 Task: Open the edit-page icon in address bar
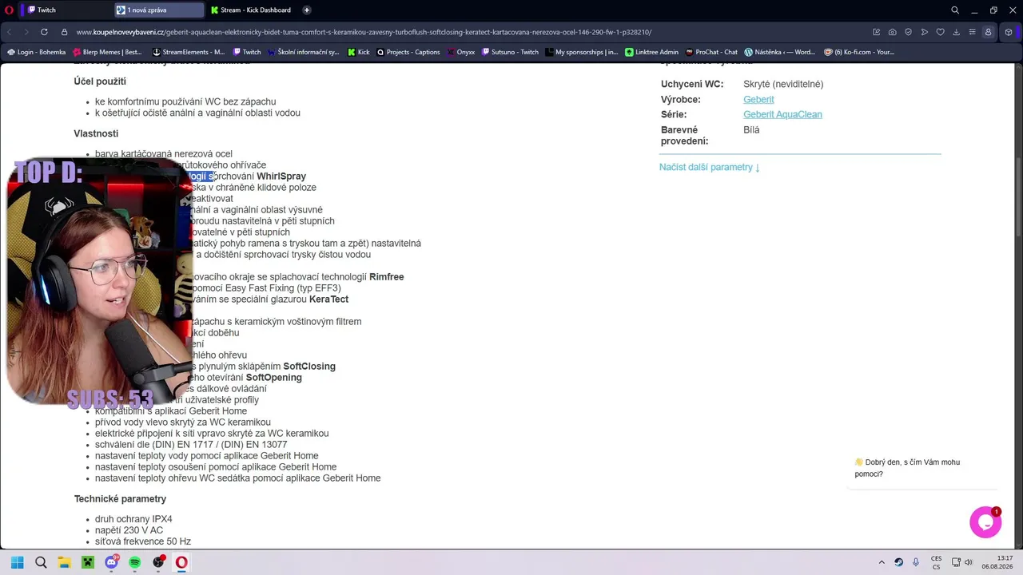pyautogui.click(x=877, y=32)
